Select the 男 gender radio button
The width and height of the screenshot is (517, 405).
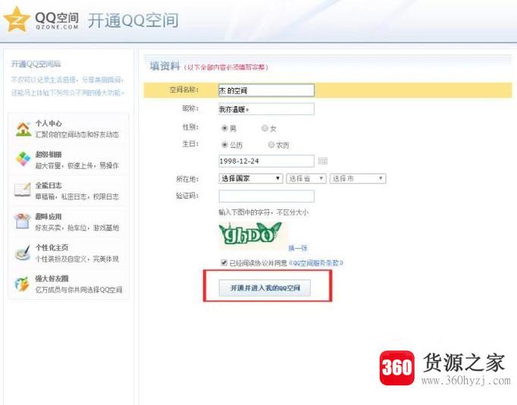click(224, 128)
